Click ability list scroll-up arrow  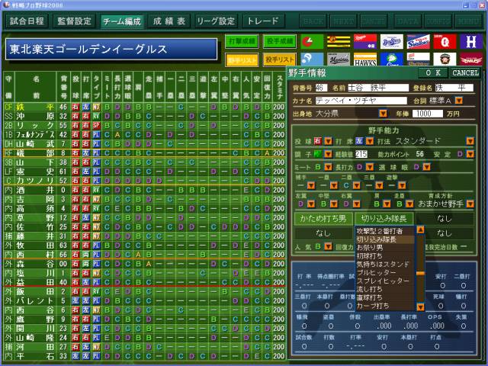420,230
